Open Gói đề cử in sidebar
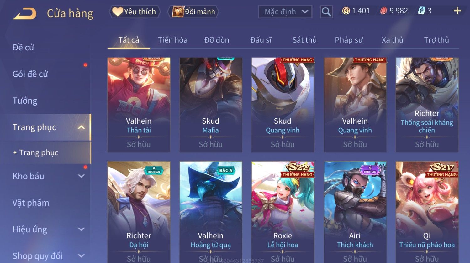 pos(30,74)
